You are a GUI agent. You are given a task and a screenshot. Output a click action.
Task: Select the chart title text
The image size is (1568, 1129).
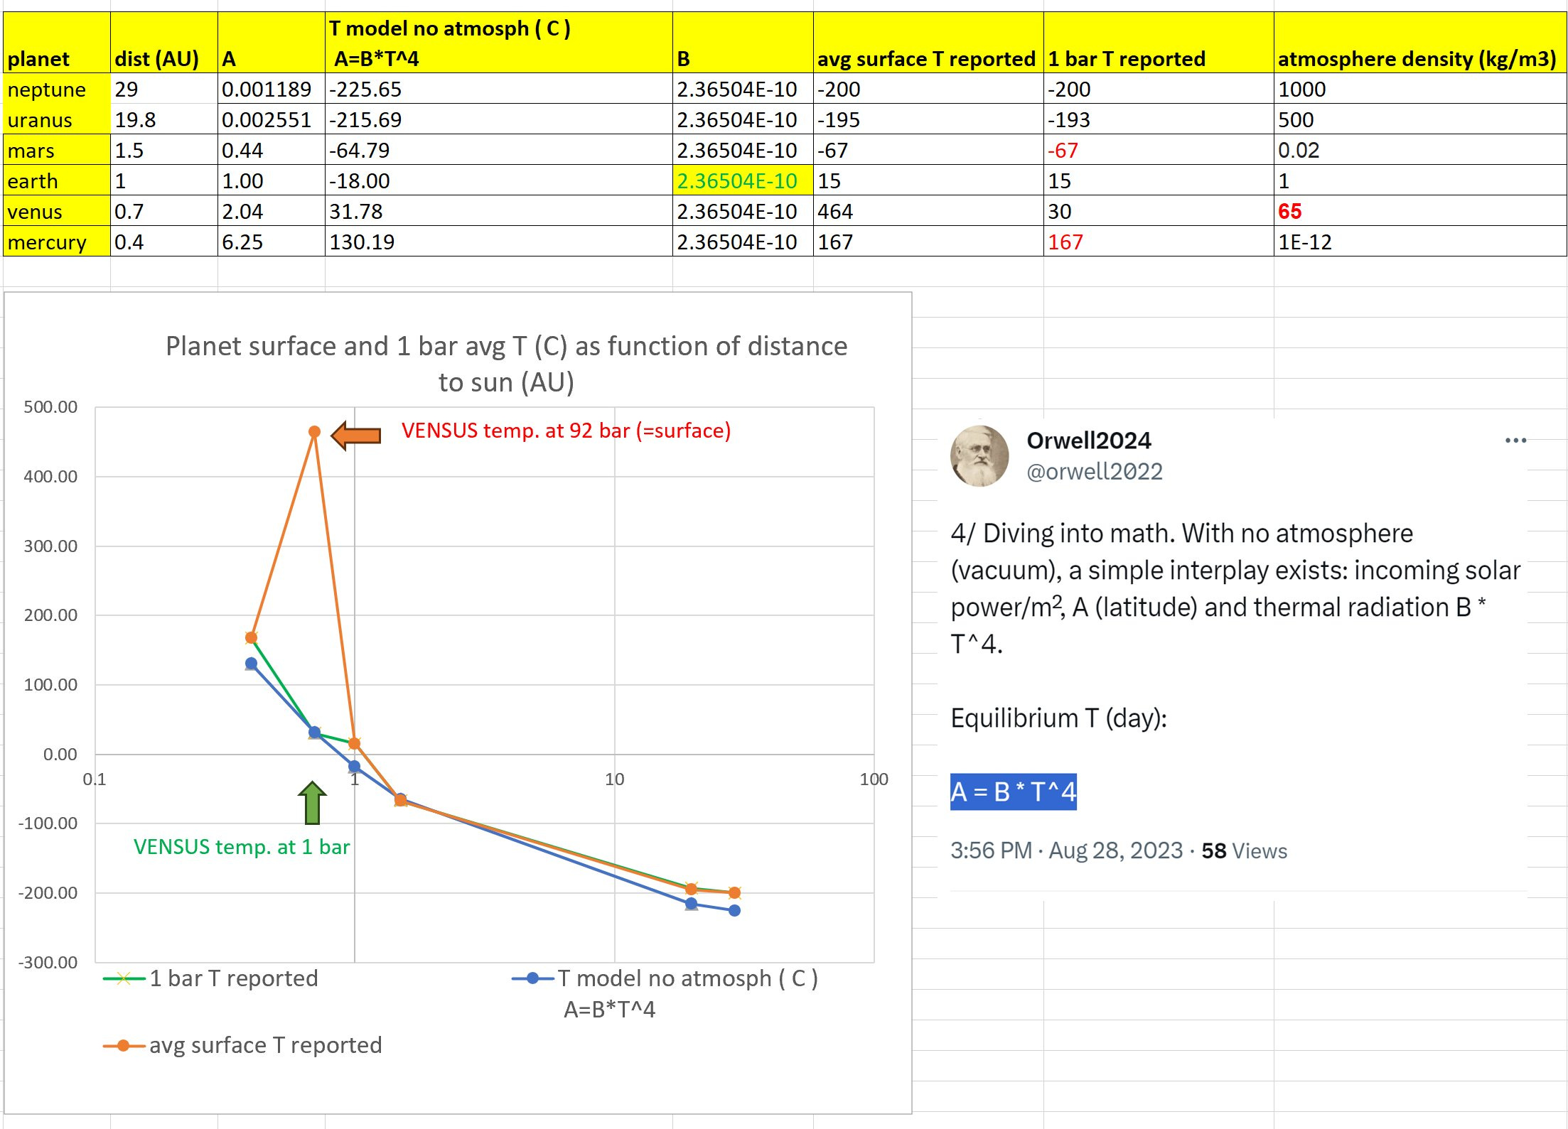tap(506, 364)
